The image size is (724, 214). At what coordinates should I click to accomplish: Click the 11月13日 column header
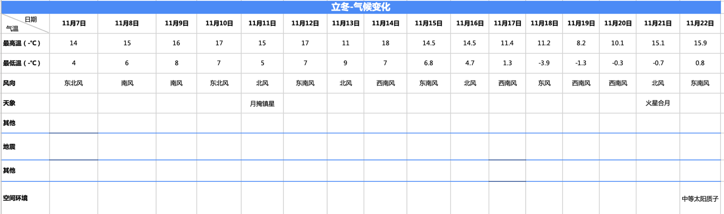tap(346, 23)
